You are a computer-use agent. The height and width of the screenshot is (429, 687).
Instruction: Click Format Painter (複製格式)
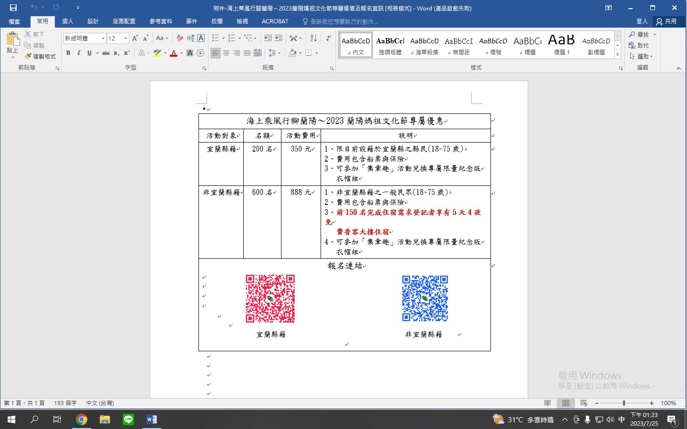(x=40, y=56)
